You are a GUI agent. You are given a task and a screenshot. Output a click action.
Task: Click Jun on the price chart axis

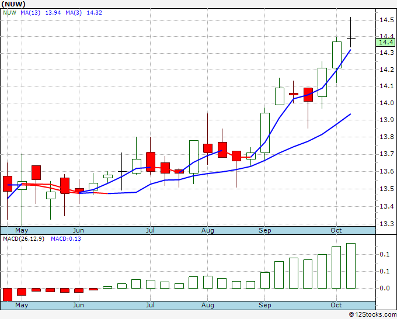pyautogui.click(x=78, y=231)
